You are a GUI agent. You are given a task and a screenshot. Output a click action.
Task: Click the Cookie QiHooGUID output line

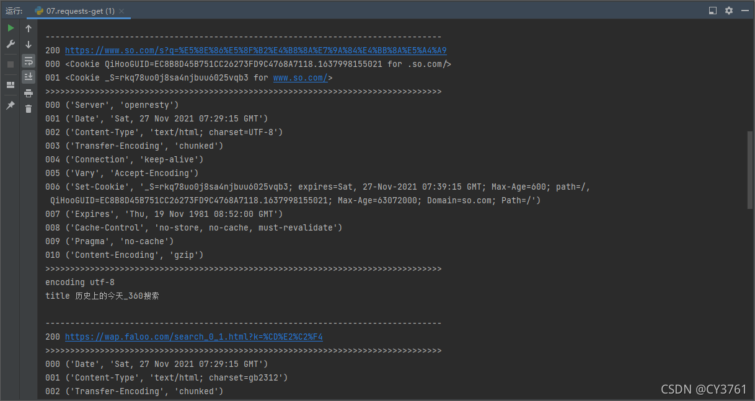248,64
